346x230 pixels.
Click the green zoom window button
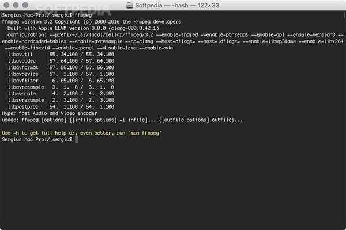click(25, 5)
